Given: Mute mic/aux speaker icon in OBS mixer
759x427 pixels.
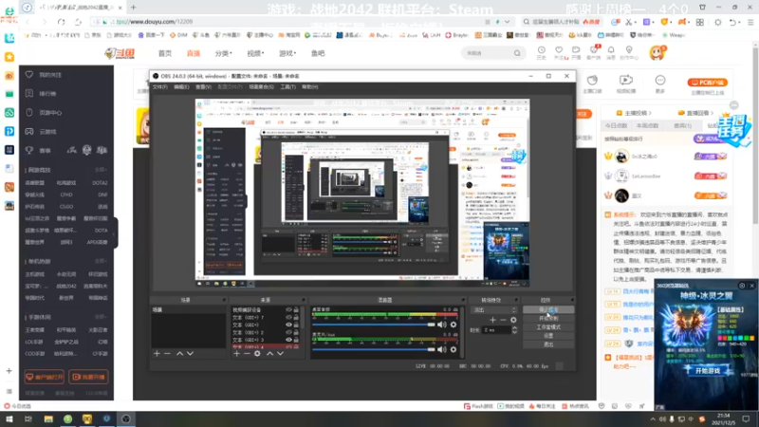Looking at the screenshot, I should [x=442, y=349].
